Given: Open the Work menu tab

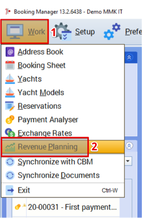Looking at the screenshot, I should point(25,31).
